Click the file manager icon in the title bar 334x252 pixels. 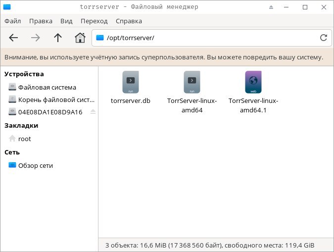(x=7, y=7)
